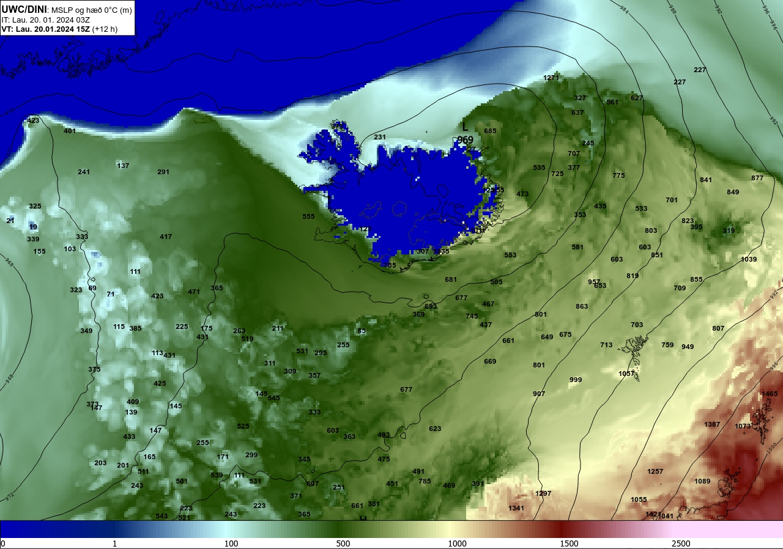The width and height of the screenshot is (783, 549).
Task: Click the 535 height value
Action: [539, 168]
